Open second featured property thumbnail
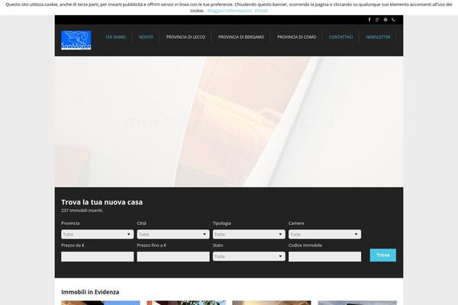The height and width of the screenshot is (305, 458). pyautogui.click(x=186, y=303)
